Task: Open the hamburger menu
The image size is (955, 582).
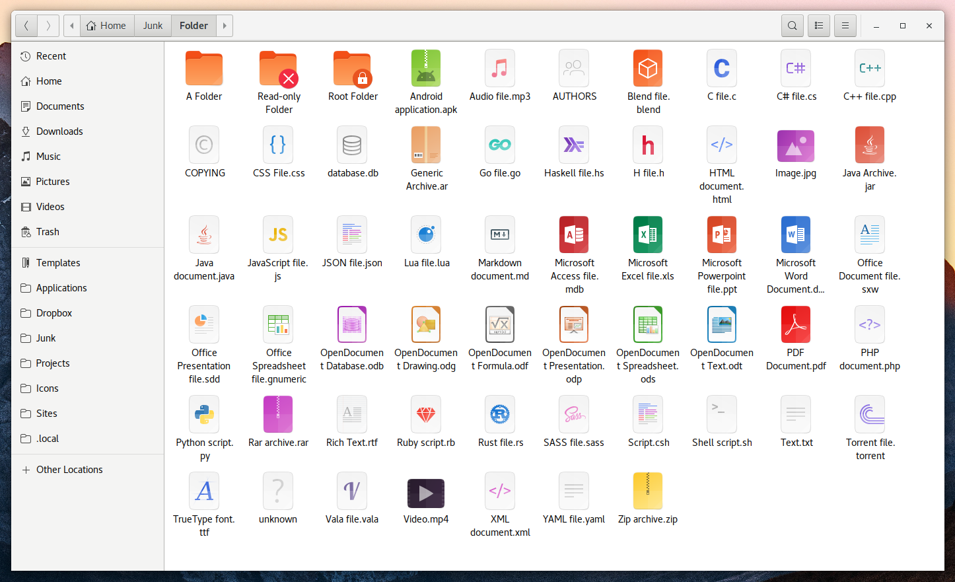Action: click(x=845, y=25)
